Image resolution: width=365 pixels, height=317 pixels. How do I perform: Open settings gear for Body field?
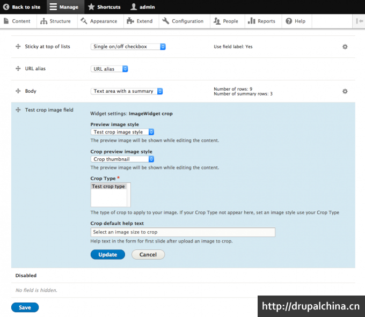tap(345, 91)
